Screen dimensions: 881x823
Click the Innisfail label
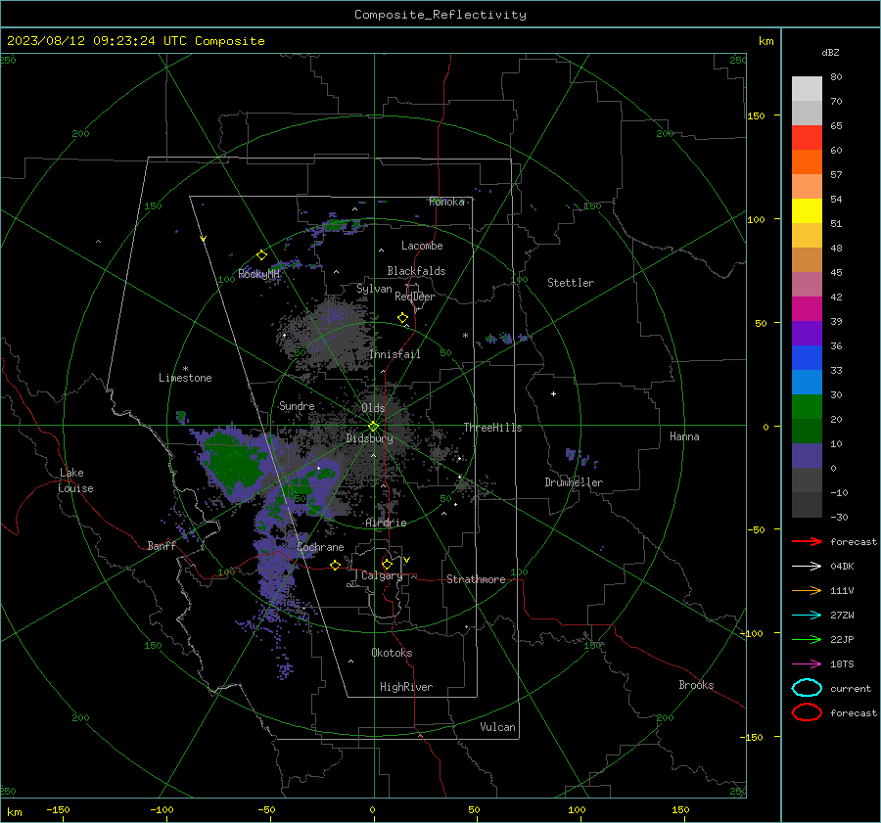click(x=395, y=354)
